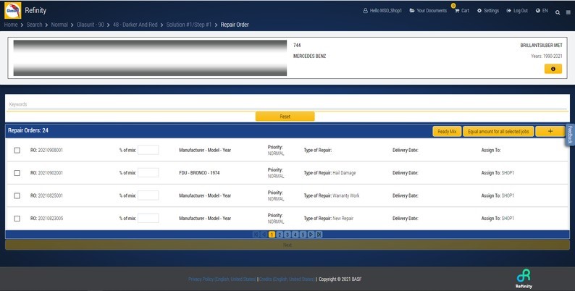The image size is (575, 291).
Task: Open the Cart
Action: [x=462, y=11]
